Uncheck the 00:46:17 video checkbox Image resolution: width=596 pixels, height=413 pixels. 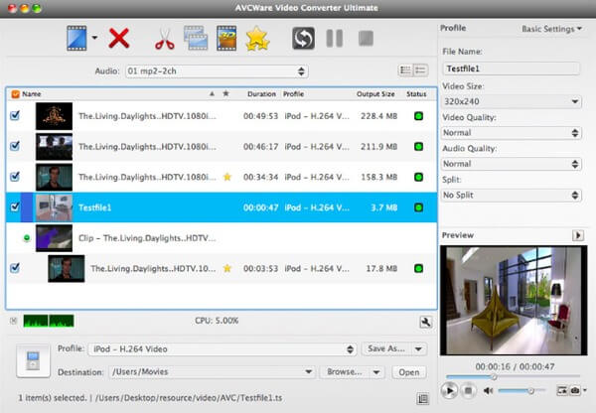point(15,146)
